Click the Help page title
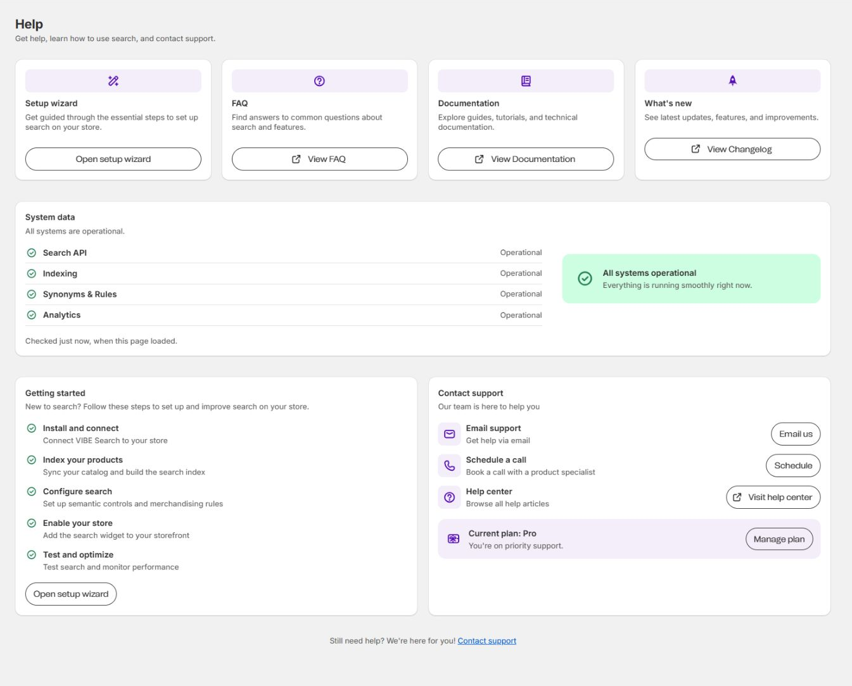Screen dimensions: 852x686 click(x=29, y=24)
